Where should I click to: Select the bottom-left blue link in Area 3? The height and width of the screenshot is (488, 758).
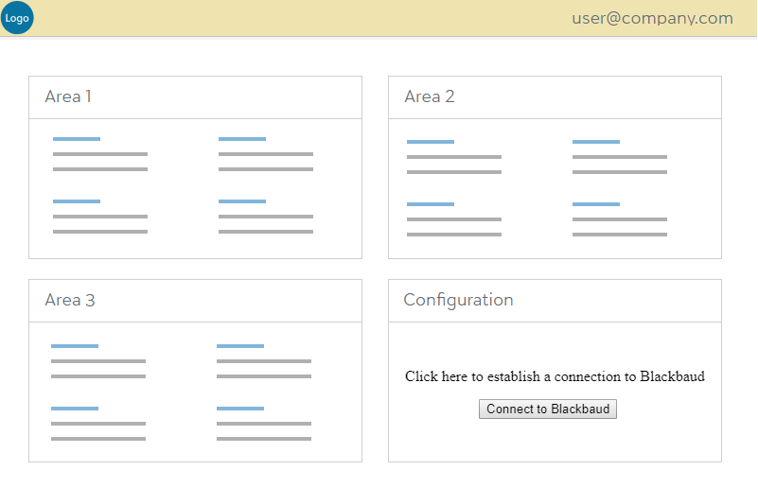click(x=75, y=409)
